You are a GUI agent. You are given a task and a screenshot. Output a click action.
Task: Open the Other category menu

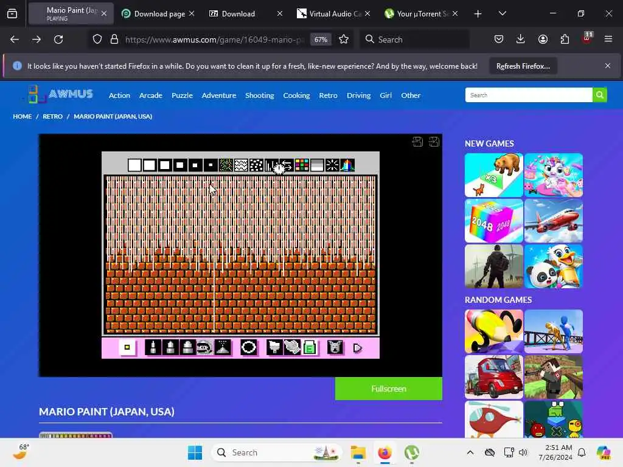pos(411,95)
